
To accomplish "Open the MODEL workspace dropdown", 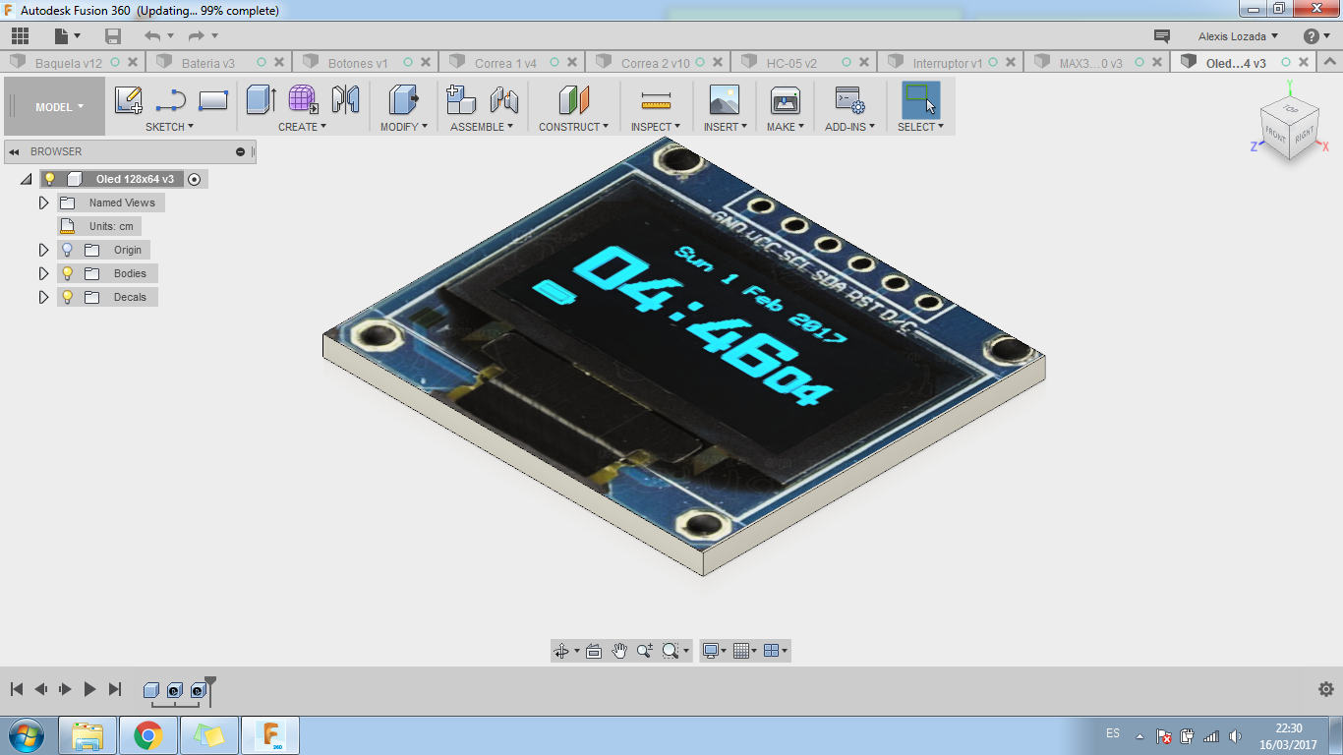I will 54,108.
